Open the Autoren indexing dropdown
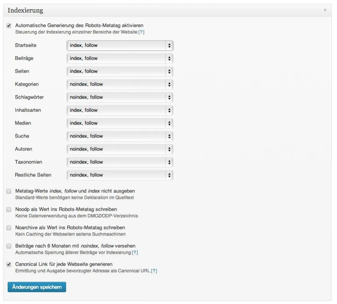The image size is (337, 304). [120, 149]
